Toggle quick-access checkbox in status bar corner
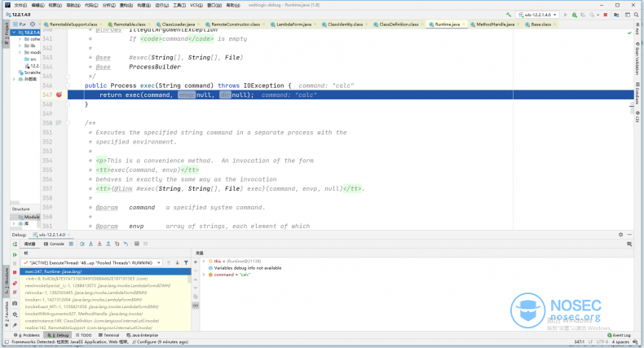644x348 pixels. coord(7,341)
